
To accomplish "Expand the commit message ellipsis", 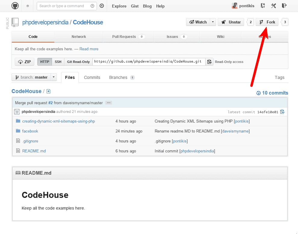I will (x=109, y=103).
